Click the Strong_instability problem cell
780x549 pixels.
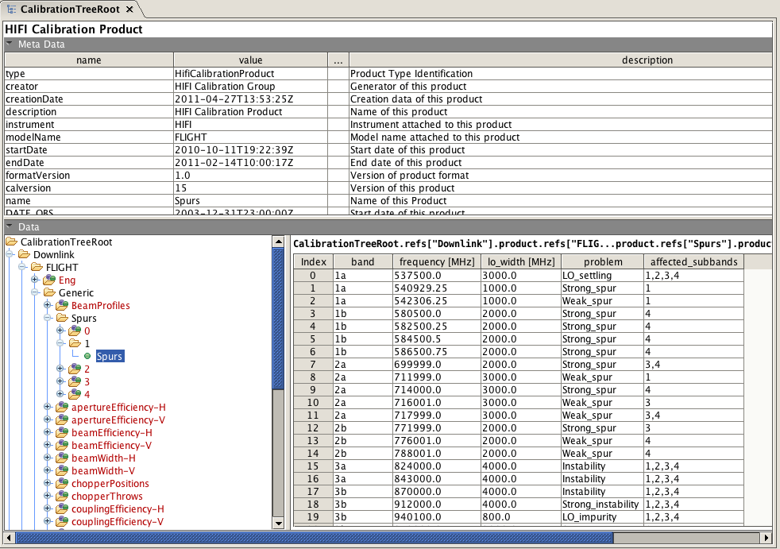tap(602, 505)
